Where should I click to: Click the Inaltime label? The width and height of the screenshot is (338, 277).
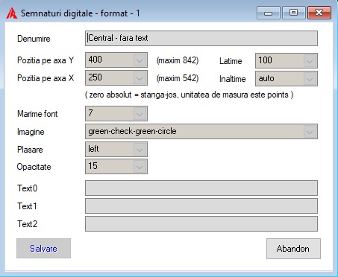coord(233,79)
